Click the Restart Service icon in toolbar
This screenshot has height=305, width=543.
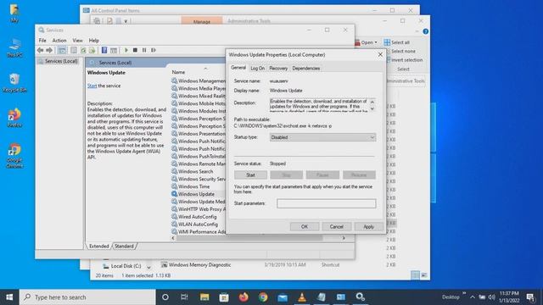point(154,50)
